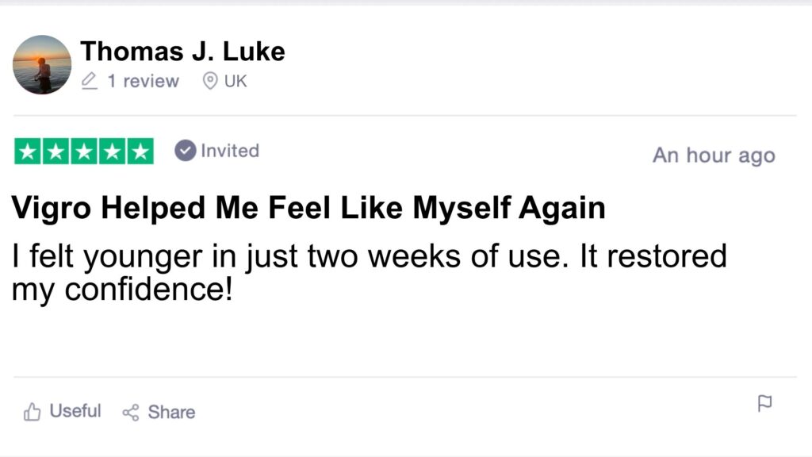Click the pencil review-count icon

[90, 81]
